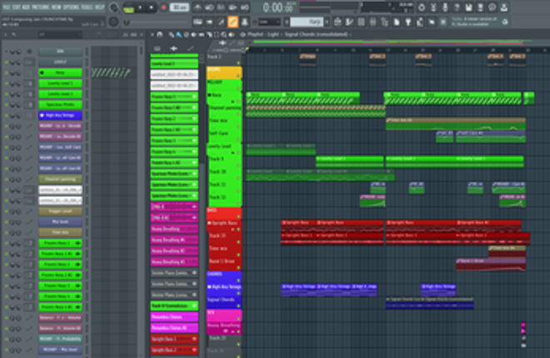
Task: Select the Mix level channel button
Action: (x=60, y=221)
